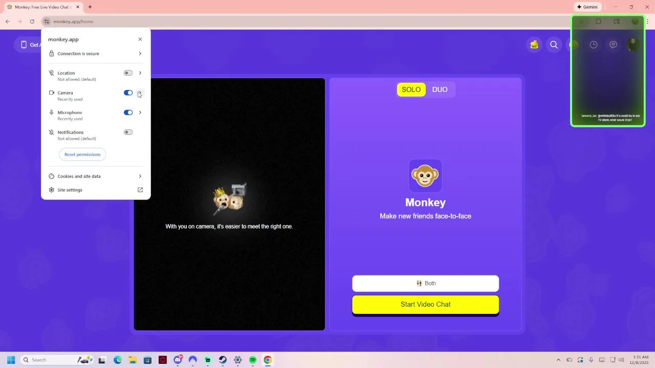Open Discord from the taskbar
The width and height of the screenshot is (655, 368).
(178, 360)
